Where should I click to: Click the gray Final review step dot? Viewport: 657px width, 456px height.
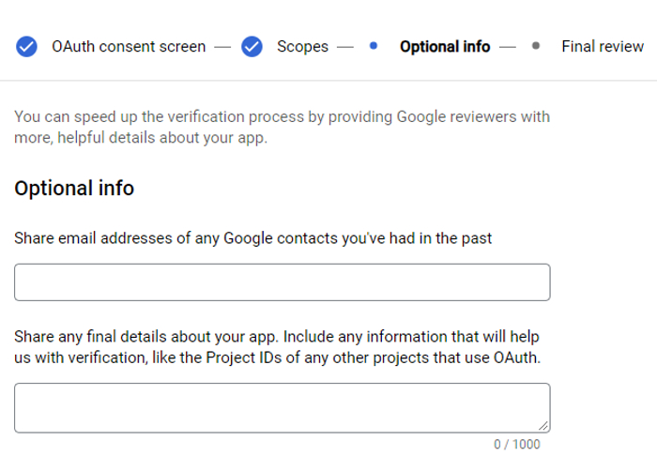point(536,46)
